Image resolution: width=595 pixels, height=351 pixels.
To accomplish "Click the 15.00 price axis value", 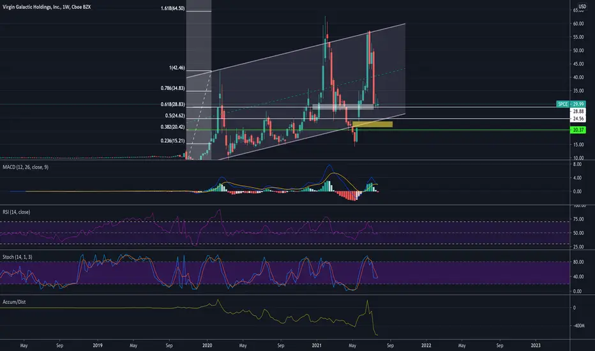I will 578,145.
